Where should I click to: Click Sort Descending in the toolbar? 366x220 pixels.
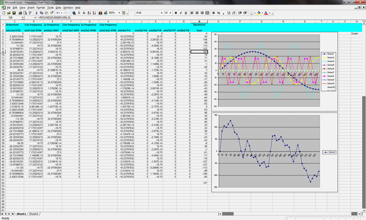click(94, 13)
